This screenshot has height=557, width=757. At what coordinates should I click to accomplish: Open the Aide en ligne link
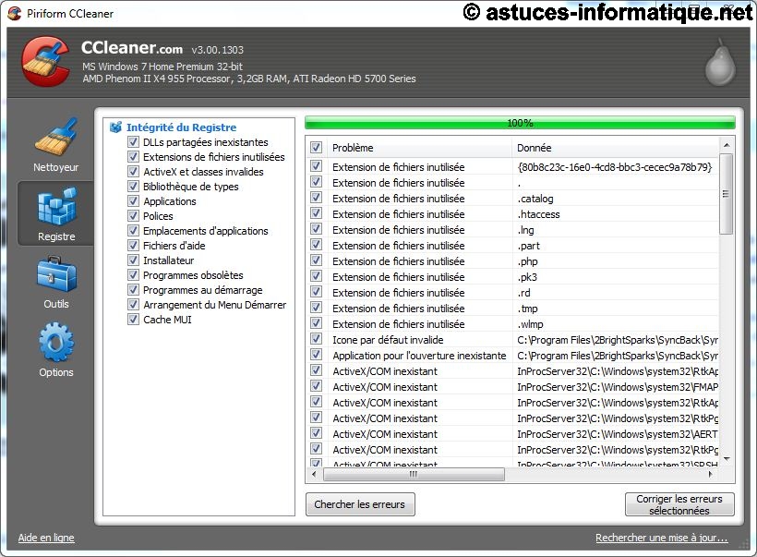pos(46,538)
